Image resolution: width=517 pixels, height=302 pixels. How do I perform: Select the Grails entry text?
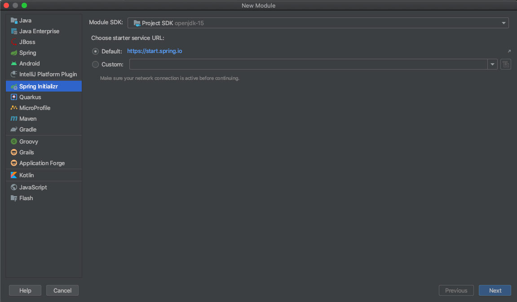pos(27,152)
